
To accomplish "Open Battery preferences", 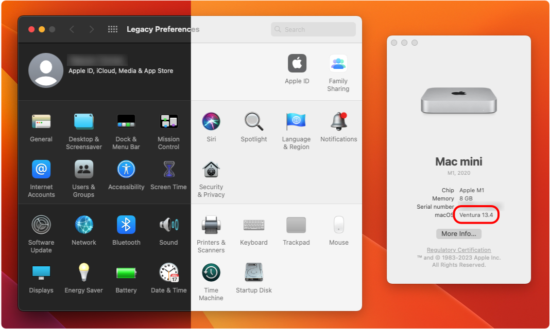I will coord(126,272).
